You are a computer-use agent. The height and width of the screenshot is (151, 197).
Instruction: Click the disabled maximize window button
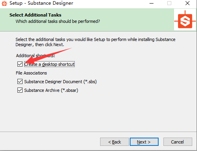[x=169, y=3]
